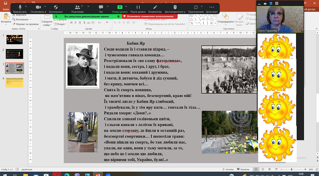Select the poet portrait photo

(x=82, y=66)
